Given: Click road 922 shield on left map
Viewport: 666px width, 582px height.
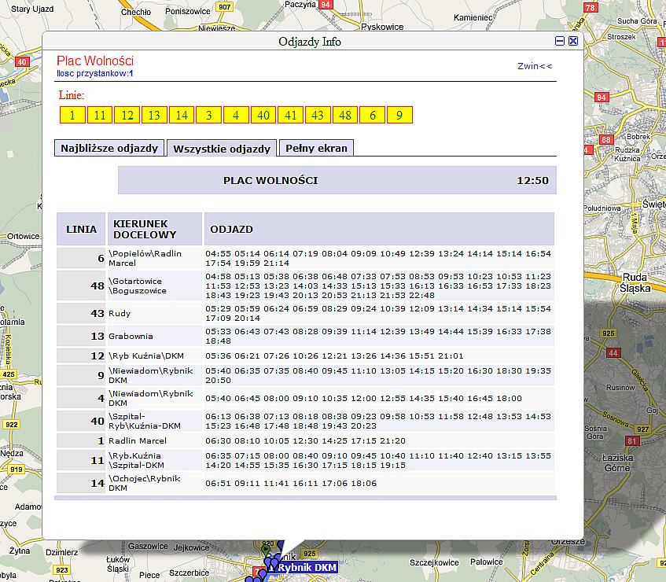Looking at the screenshot, I should click(x=12, y=425).
